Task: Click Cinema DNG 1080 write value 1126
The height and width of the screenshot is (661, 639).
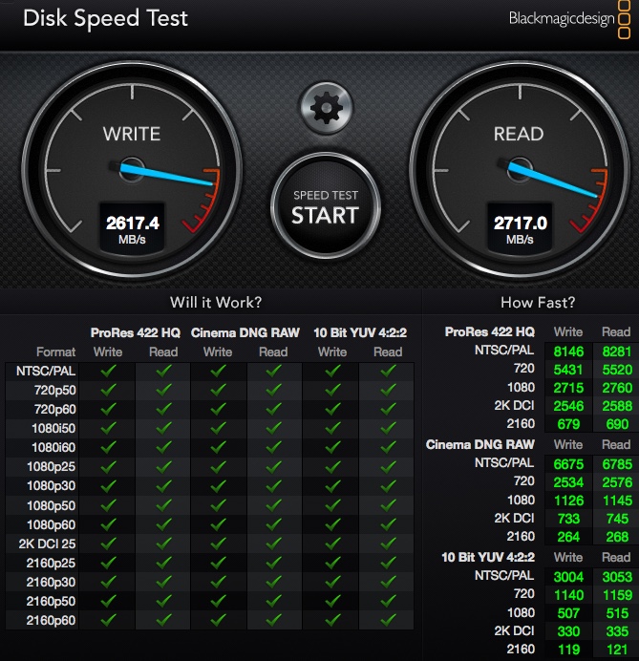Action: [x=568, y=501]
